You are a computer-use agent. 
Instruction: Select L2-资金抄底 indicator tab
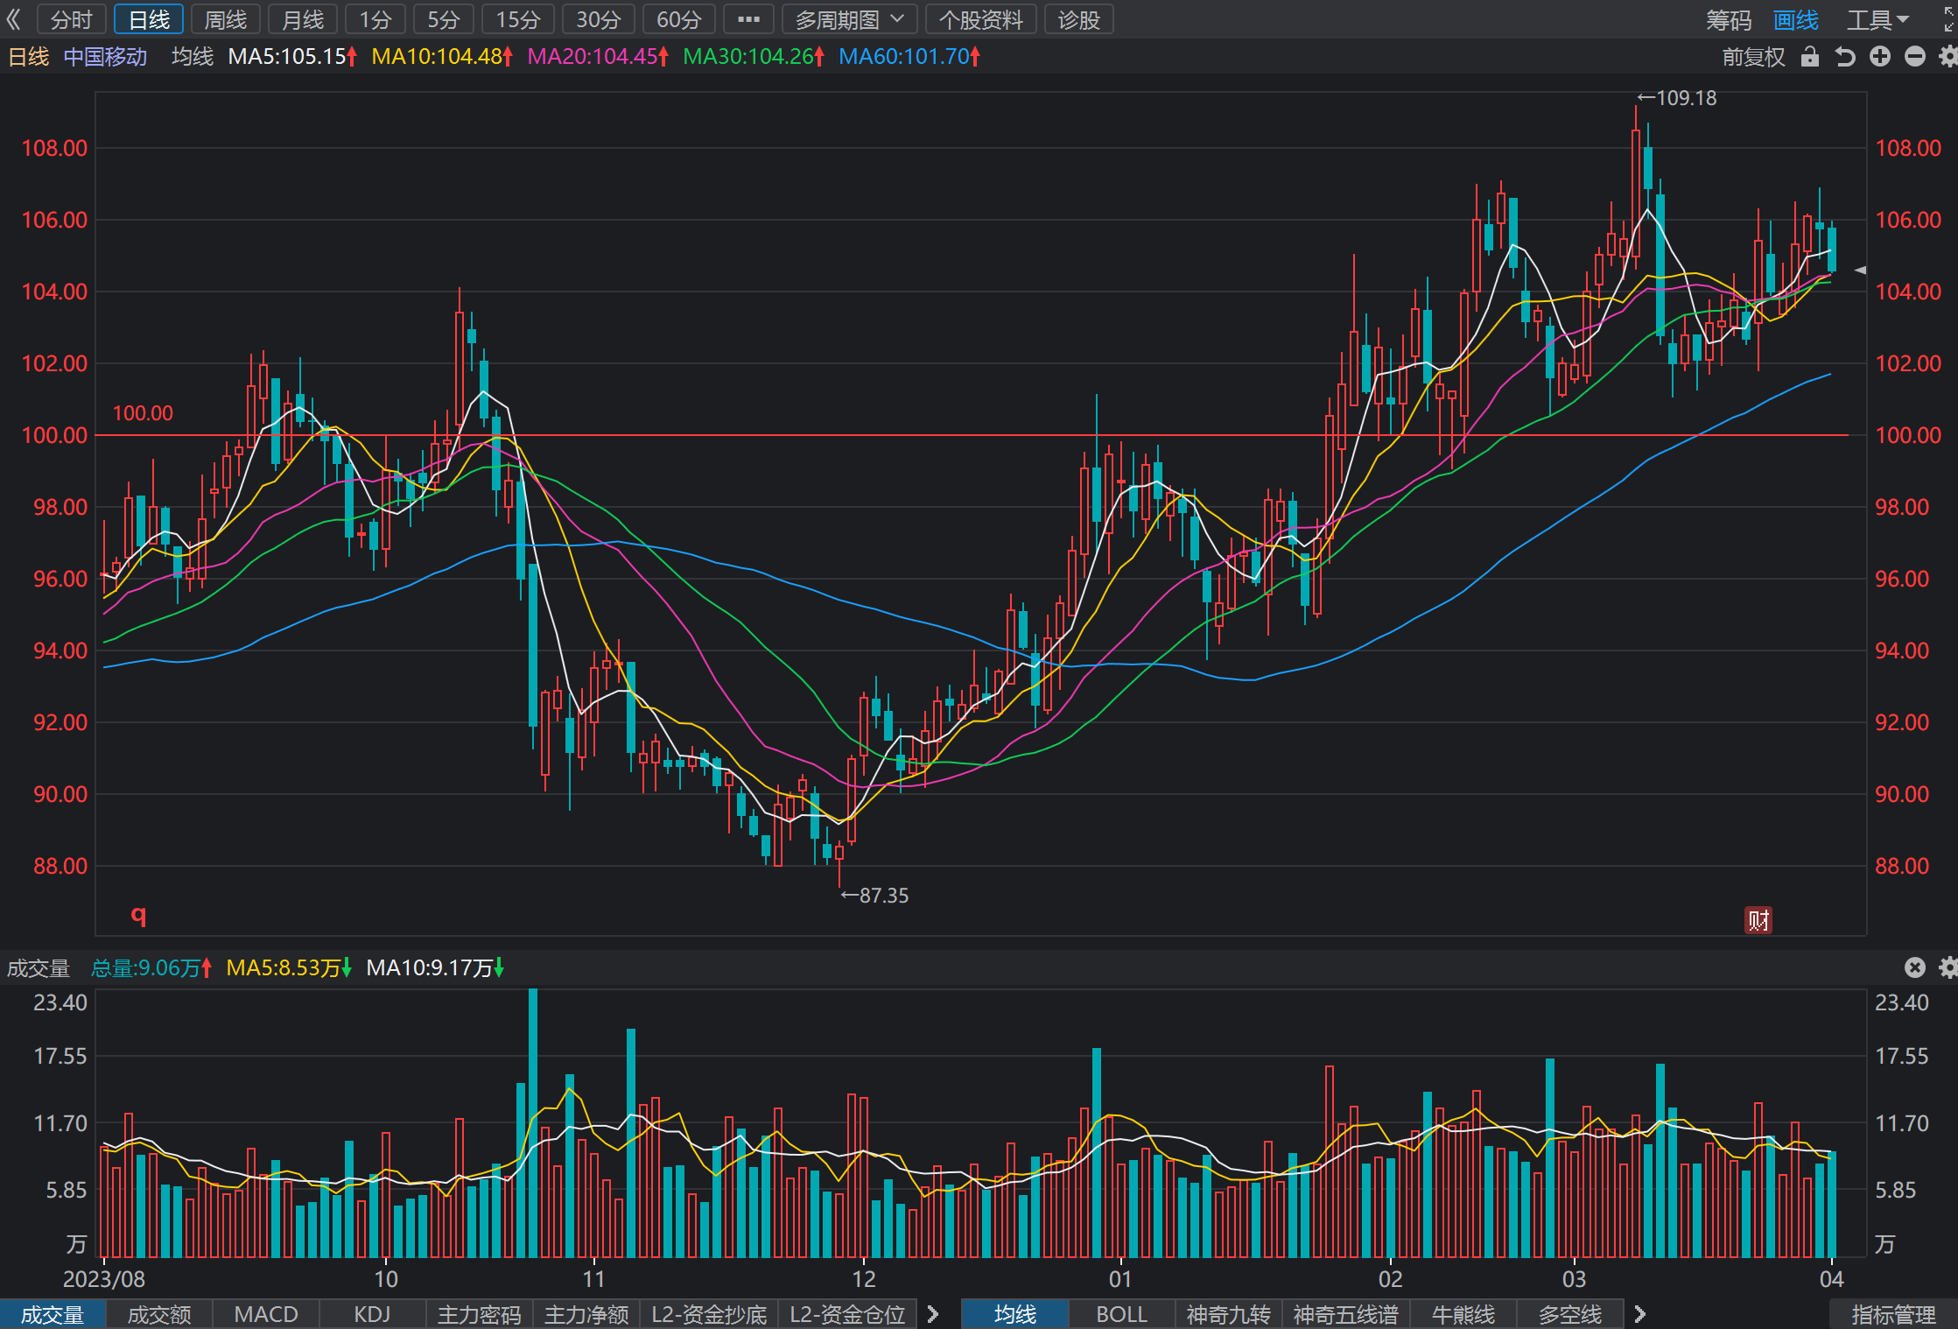[x=709, y=1314]
